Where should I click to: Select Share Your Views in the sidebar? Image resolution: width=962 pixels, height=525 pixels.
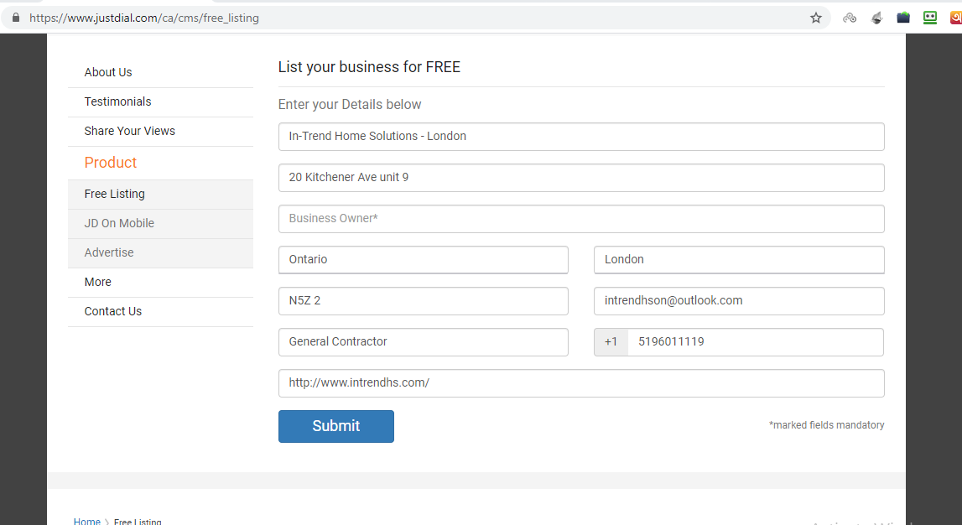129,131
